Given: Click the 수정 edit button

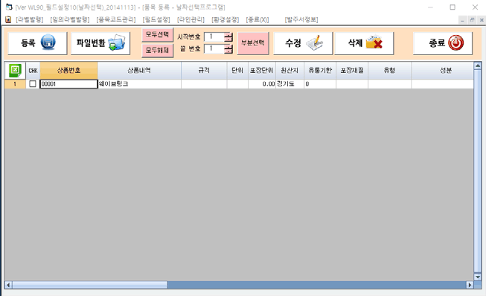Looking at the screenshot, I should (x=303, y=43).
